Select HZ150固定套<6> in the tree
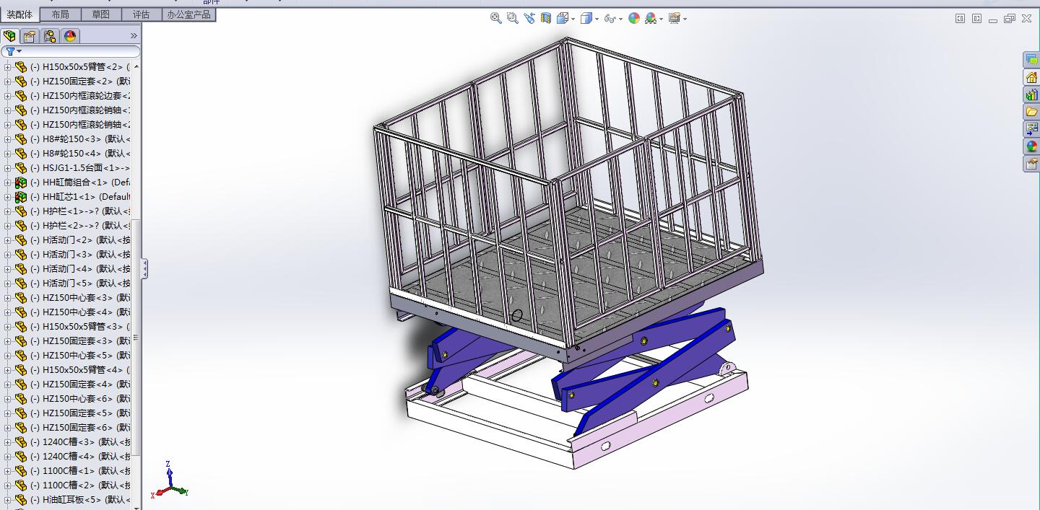 tap(80, 428)
